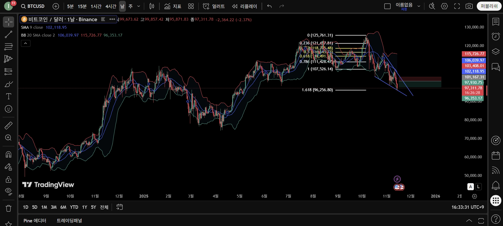Set the date range to 전체
The height and width of the screenshot is (226, 503).
(104, 207)
